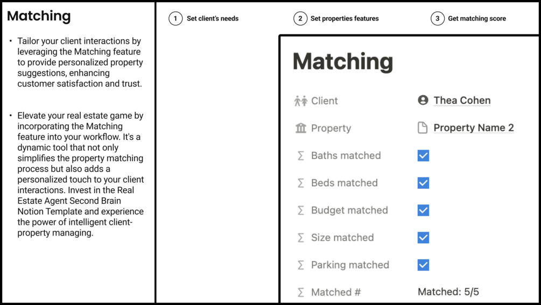Toggle the Beds matched checkbox

pyautogui.click(x=424, y=183)
